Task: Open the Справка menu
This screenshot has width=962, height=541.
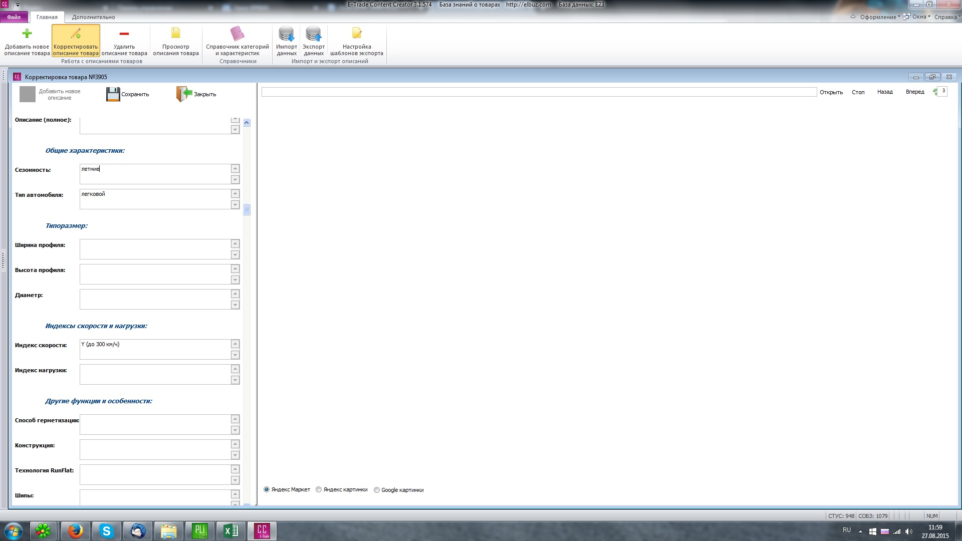Action: [x=947, y=17]
